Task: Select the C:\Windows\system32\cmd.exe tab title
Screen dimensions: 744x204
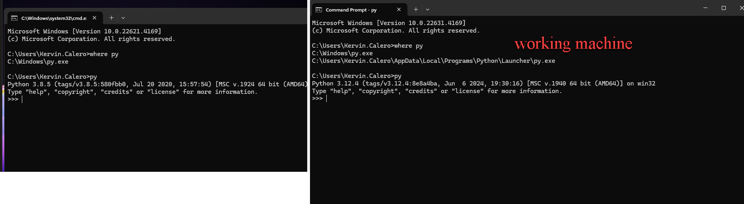Action: [54, 18]
